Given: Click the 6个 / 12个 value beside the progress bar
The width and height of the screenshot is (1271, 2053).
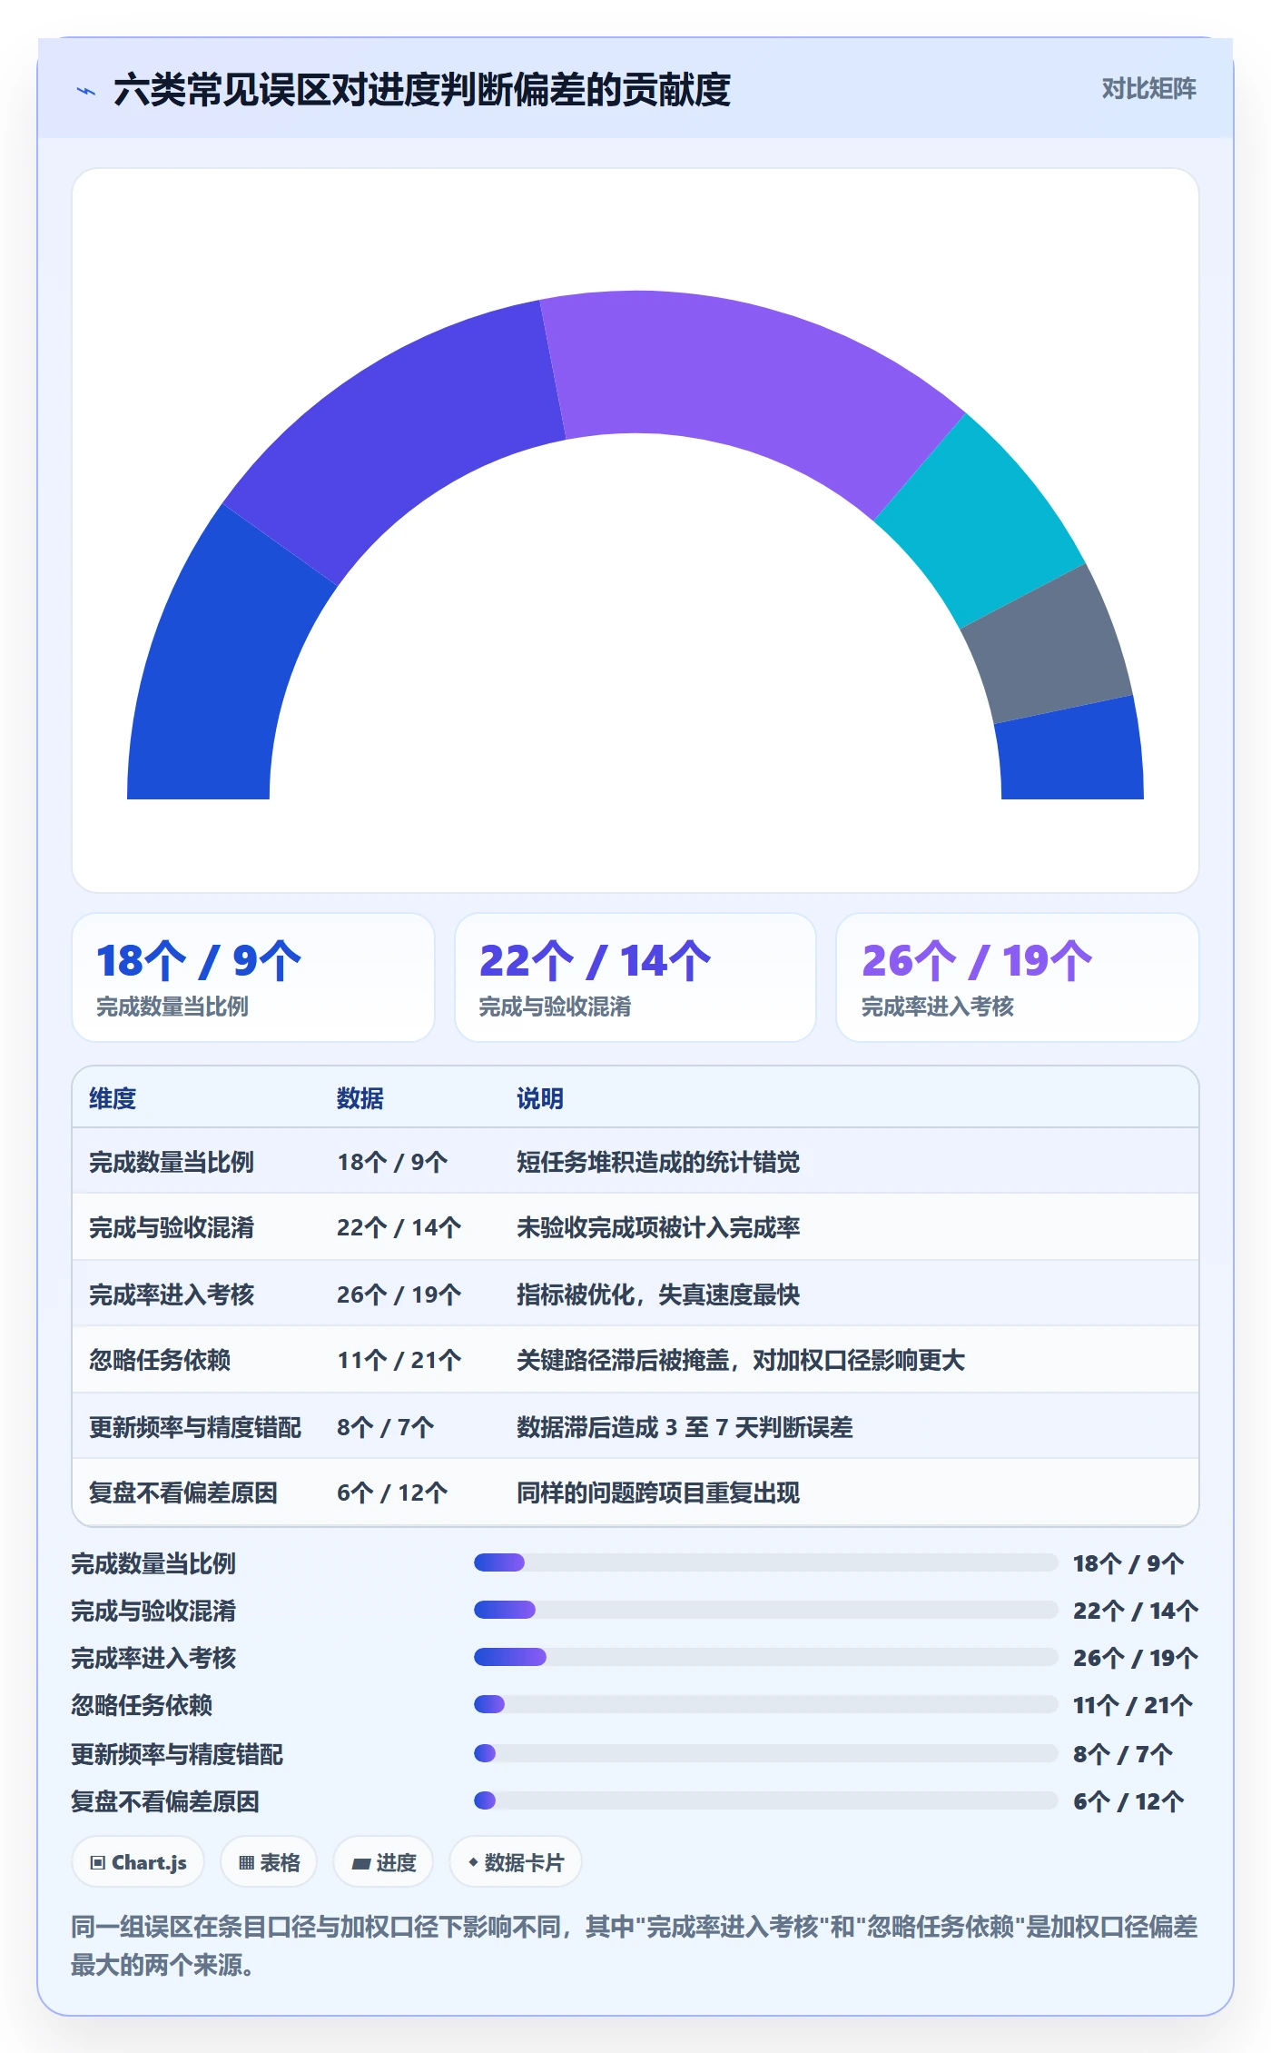Looking at the screenshot, I should (x=1128, y=1800).
